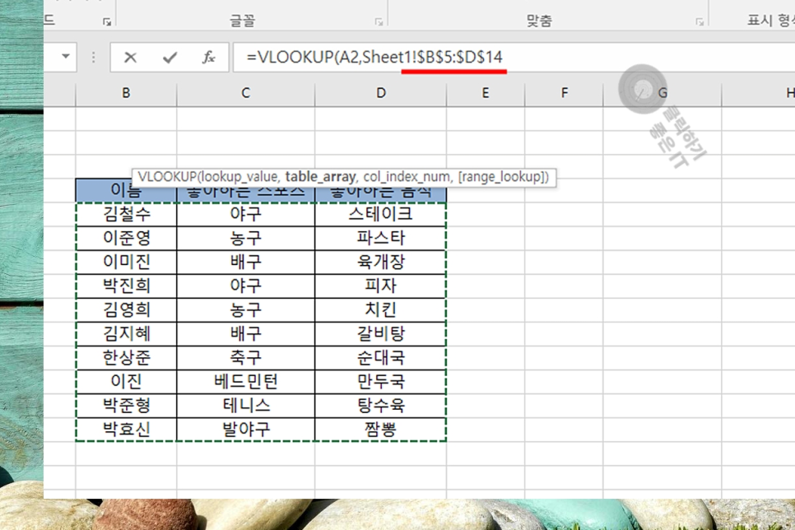Select 농구 cell in 이준영 row
Image resolution: width=795 pixels, height=530 pixels.
[245, 238]
